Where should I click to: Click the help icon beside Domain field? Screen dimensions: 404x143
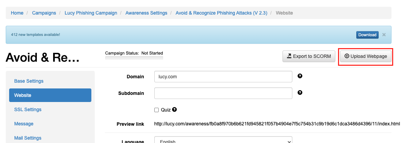click(300, 76)
